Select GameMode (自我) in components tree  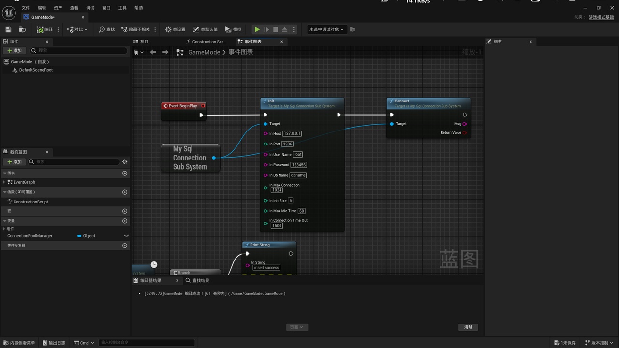click(30, 62)
